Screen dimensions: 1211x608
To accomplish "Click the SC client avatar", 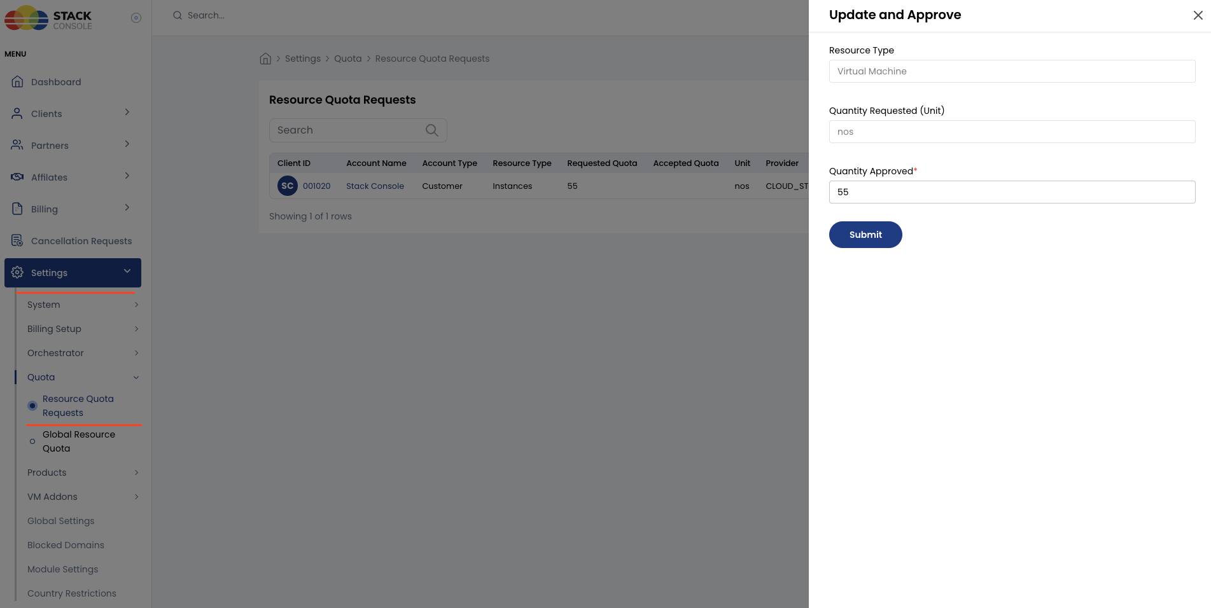I will (x=288, y=186).
